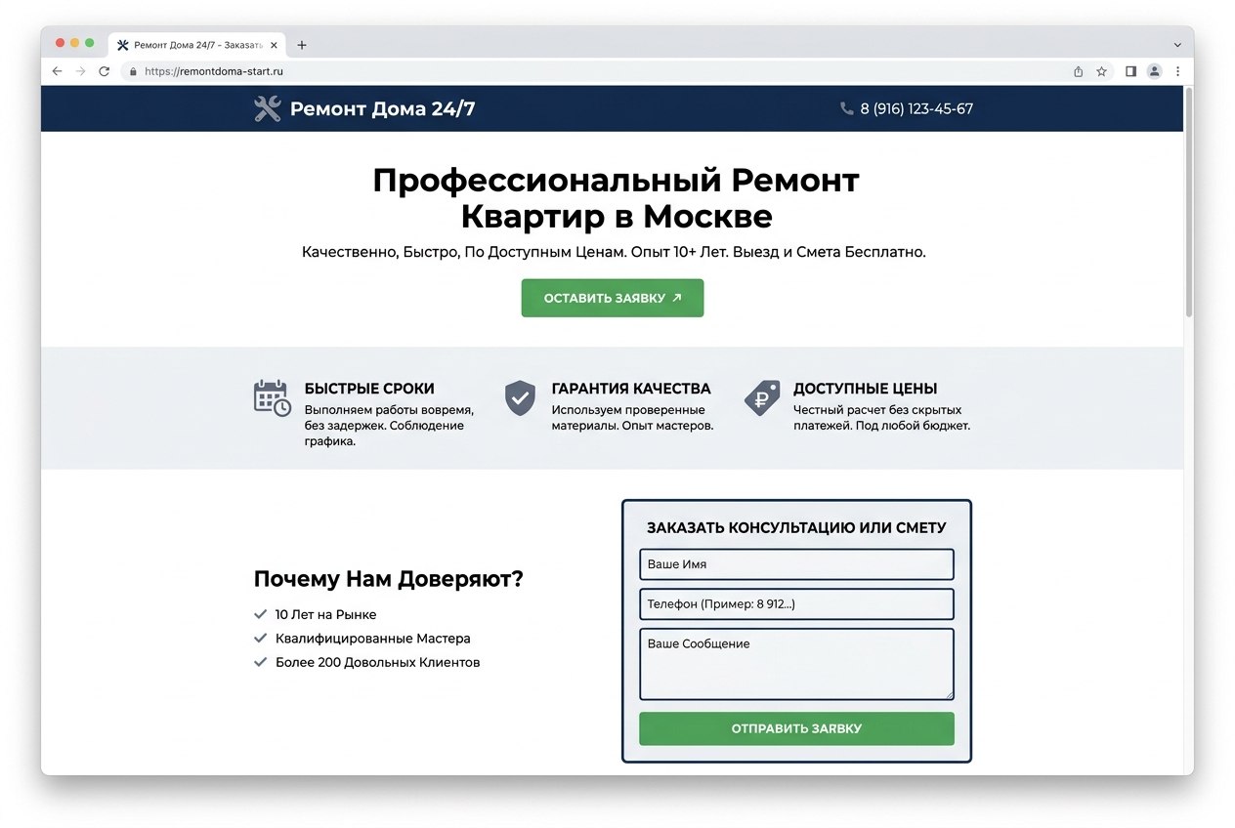The height and width of the screenshot is (828, 1235).
Task: Click the checkmark beside 10 Лет на Рынке
Action: click(260, 614)
